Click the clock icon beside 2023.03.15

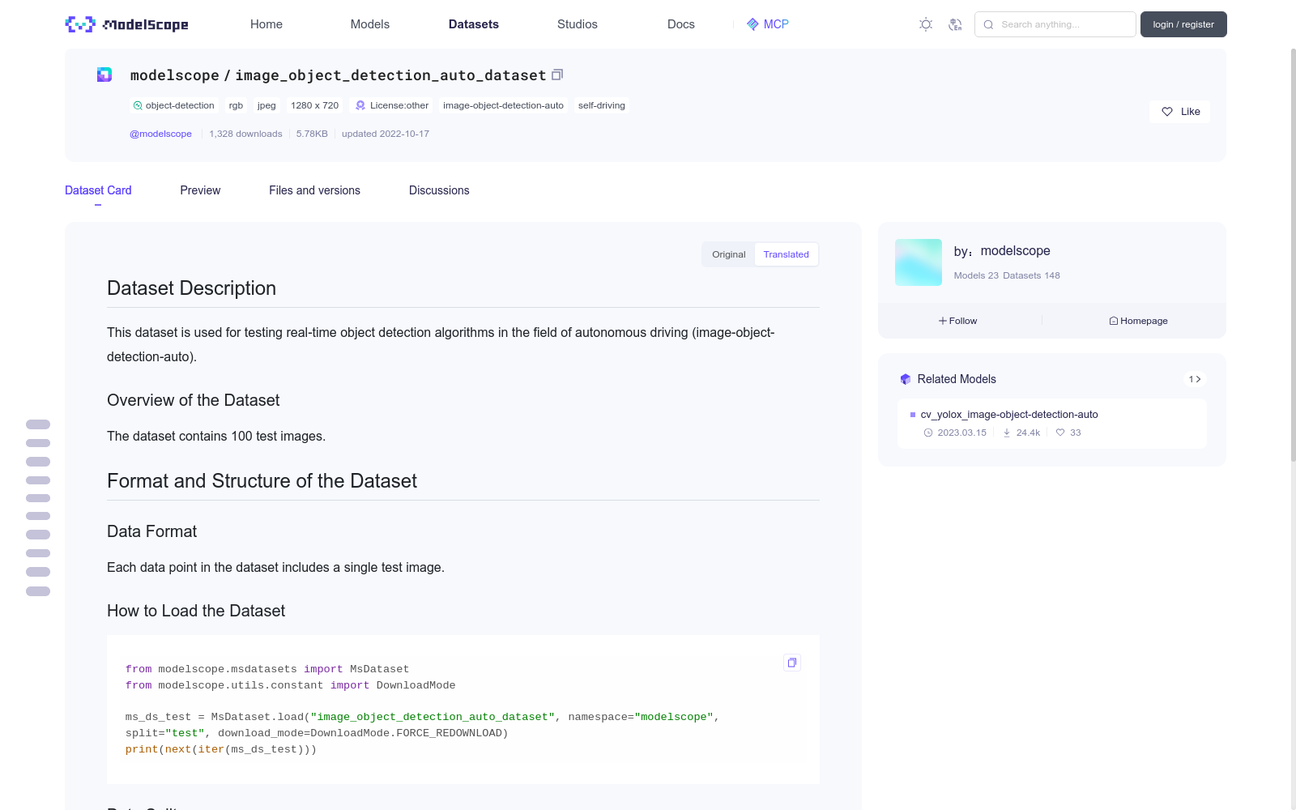[x=928, y=433]
